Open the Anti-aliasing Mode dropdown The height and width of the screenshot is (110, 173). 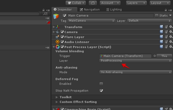136,72
